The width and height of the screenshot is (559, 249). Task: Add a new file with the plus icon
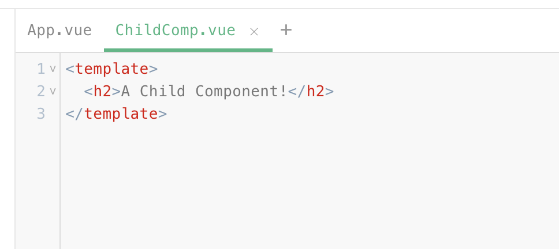[286, 30]
